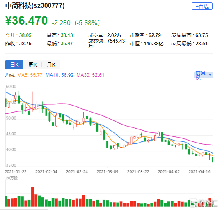The height and width of the screenshot is (210, 220).
Task: Click the 50.00 price axis label
Action: (x=11, y=118)
